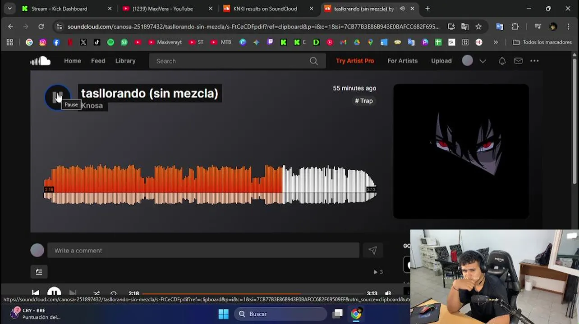Go back in browser
Image resolution: width=579 pixels, height=324 pixels.
click(10, 27)
